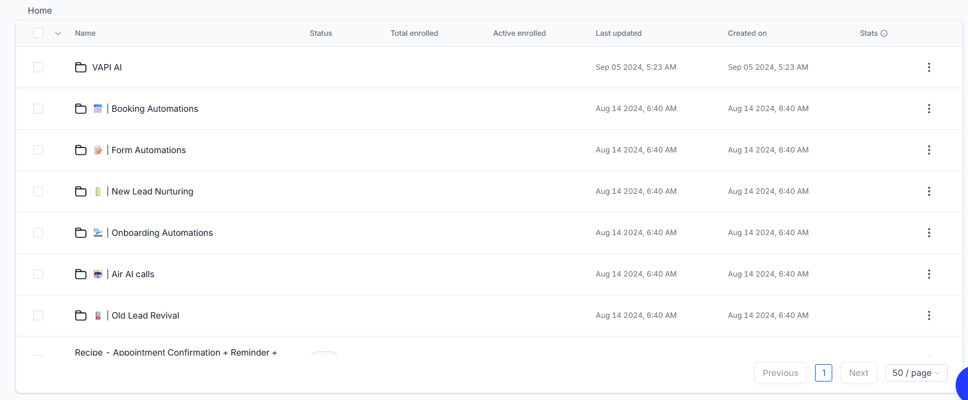The image size is (968, 400).
Task: Open the Air AI calls folder name
Action: pyautogui.click(x=133, y=274)
